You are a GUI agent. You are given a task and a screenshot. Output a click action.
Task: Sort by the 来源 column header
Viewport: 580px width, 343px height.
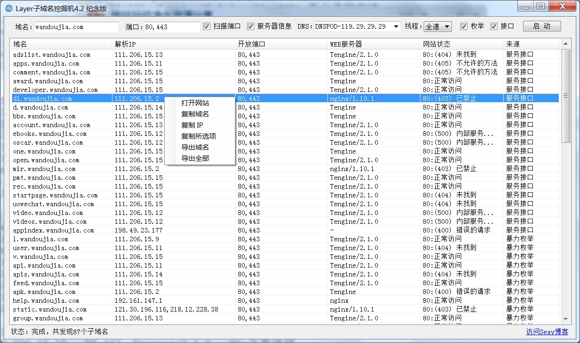point(531,44)
